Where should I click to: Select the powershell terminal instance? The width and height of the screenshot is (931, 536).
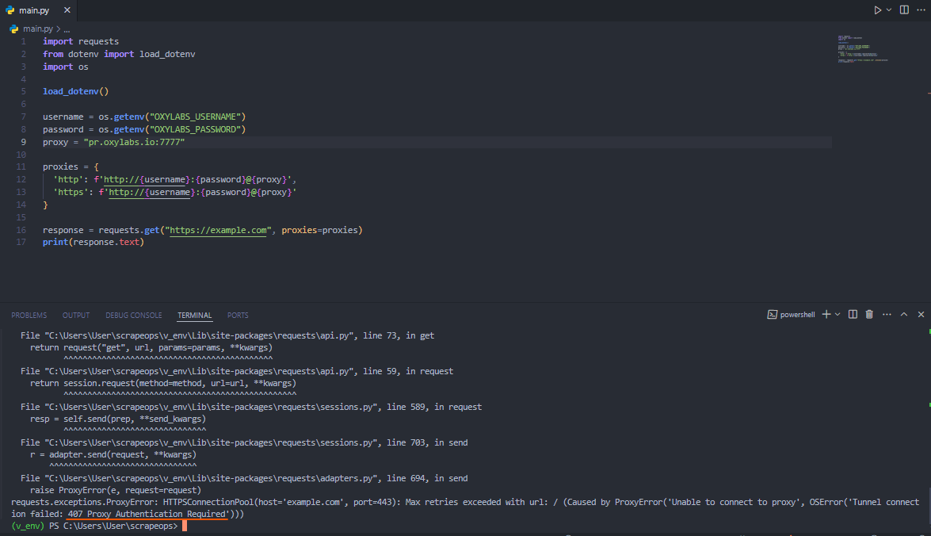pos(792,315)
